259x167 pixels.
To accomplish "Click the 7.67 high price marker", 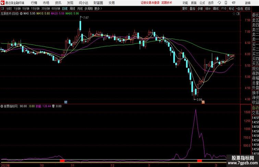I will (86, 17).
